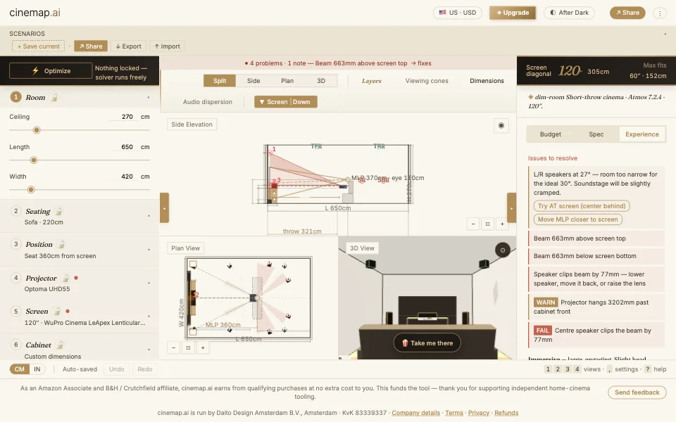Click the padlock icon beside Cabinet
Image resolution: width=676 pixels, height=422 pixels.
click(61, 345)
